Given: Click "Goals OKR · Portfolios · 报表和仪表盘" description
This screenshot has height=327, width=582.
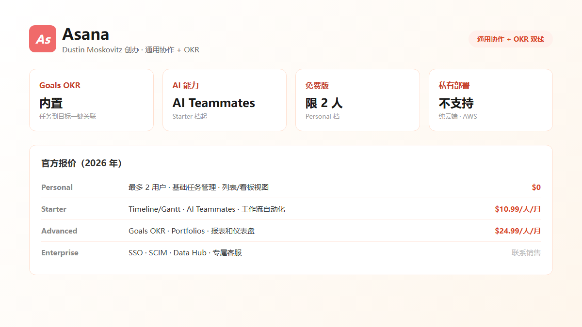Looking at the screenshot, I should [x=192, y=231].
